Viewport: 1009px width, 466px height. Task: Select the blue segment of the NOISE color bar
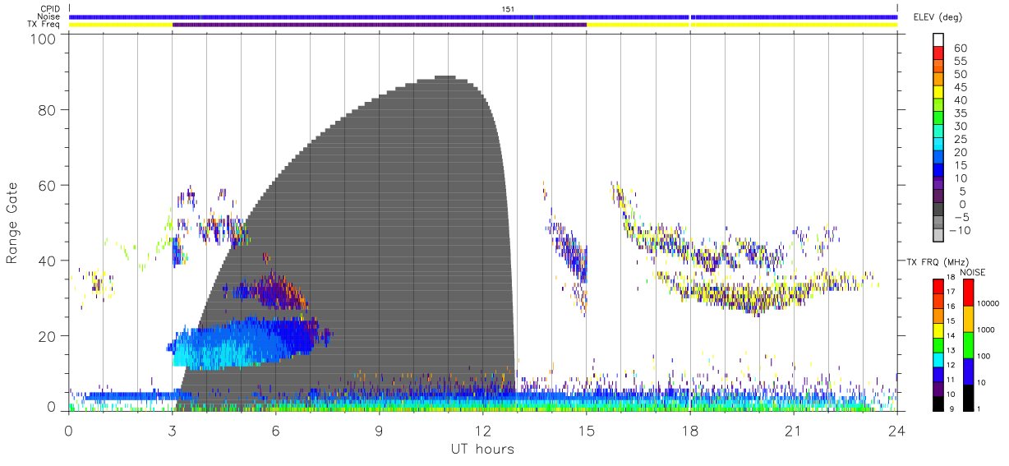(968, 371)
